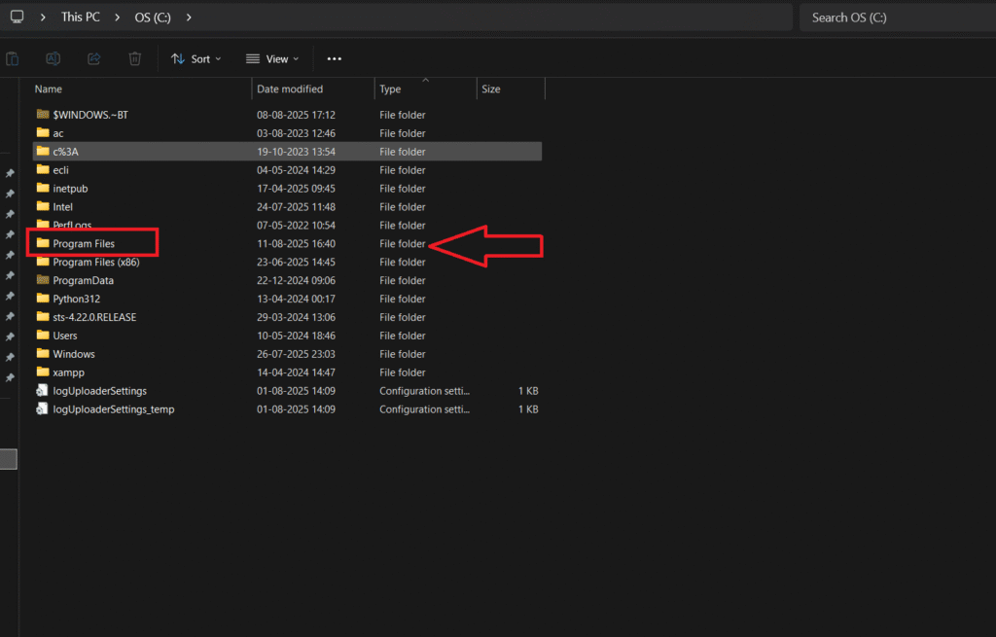
Task: Click the Paste icon in the toolbar
Action: click(12, 59)
